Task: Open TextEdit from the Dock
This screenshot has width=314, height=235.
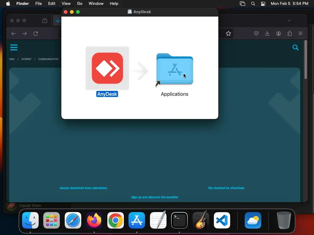Action: click(x=158, y=220)
